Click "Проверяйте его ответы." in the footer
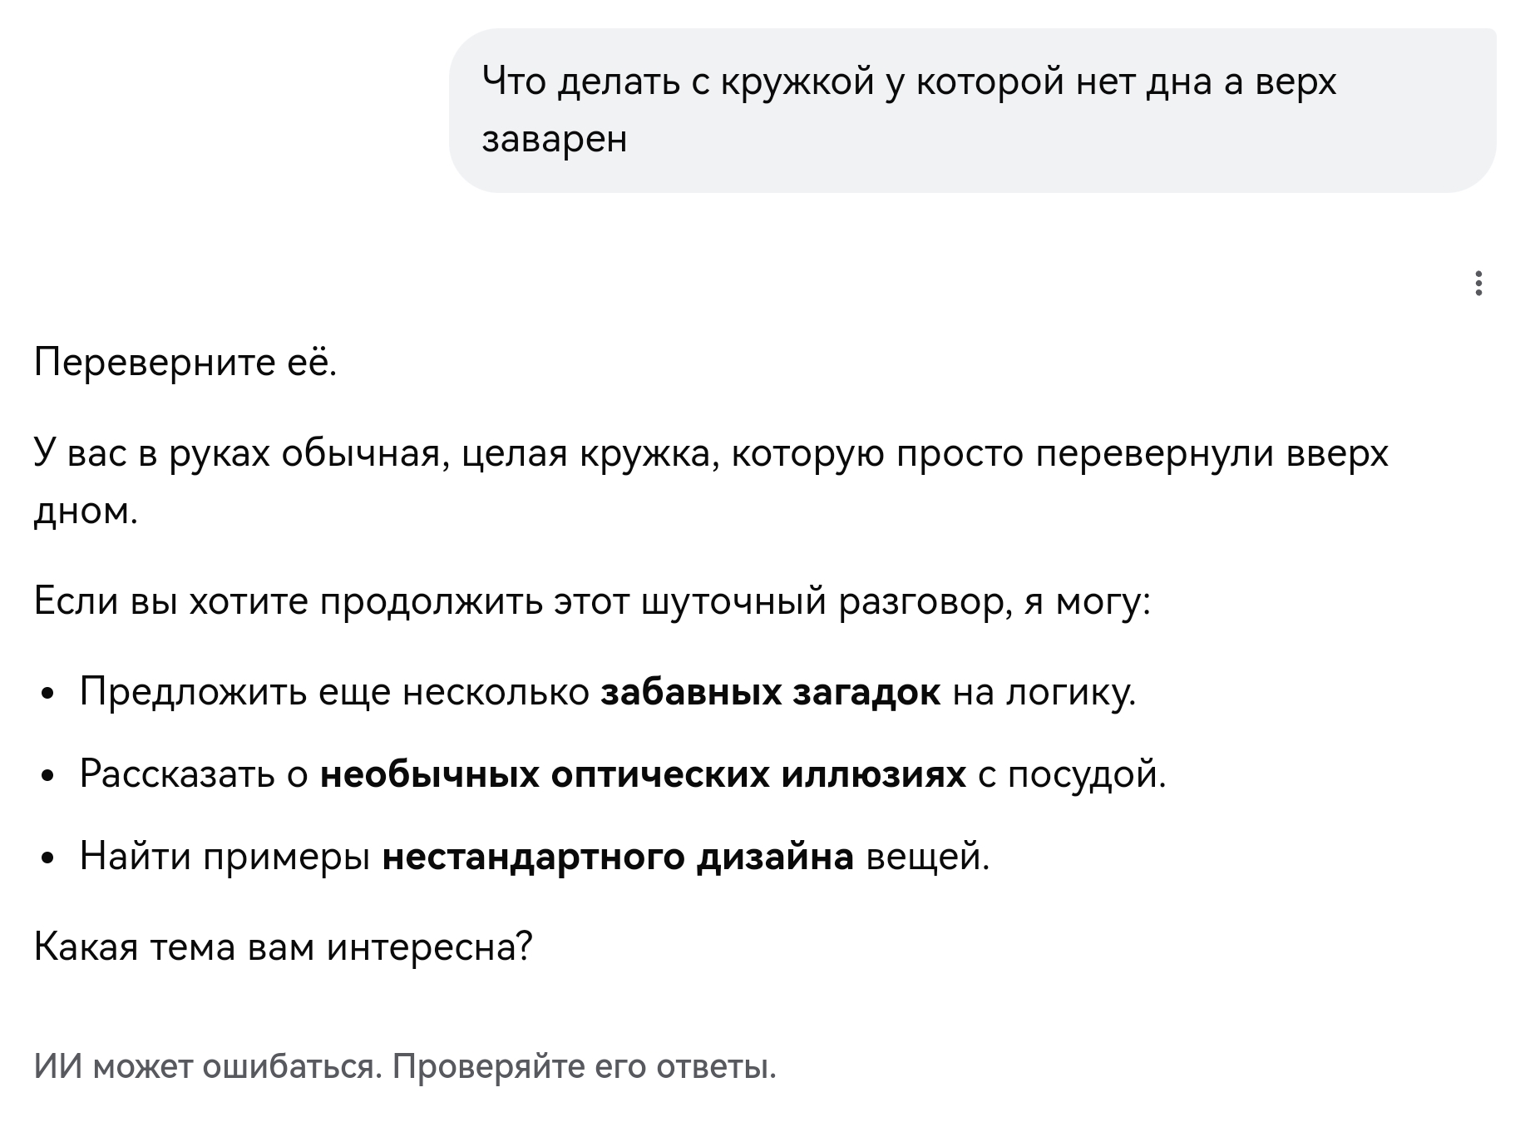Image resolution: width=1530 pixels, height=1127 pixels. (585, 1066)
